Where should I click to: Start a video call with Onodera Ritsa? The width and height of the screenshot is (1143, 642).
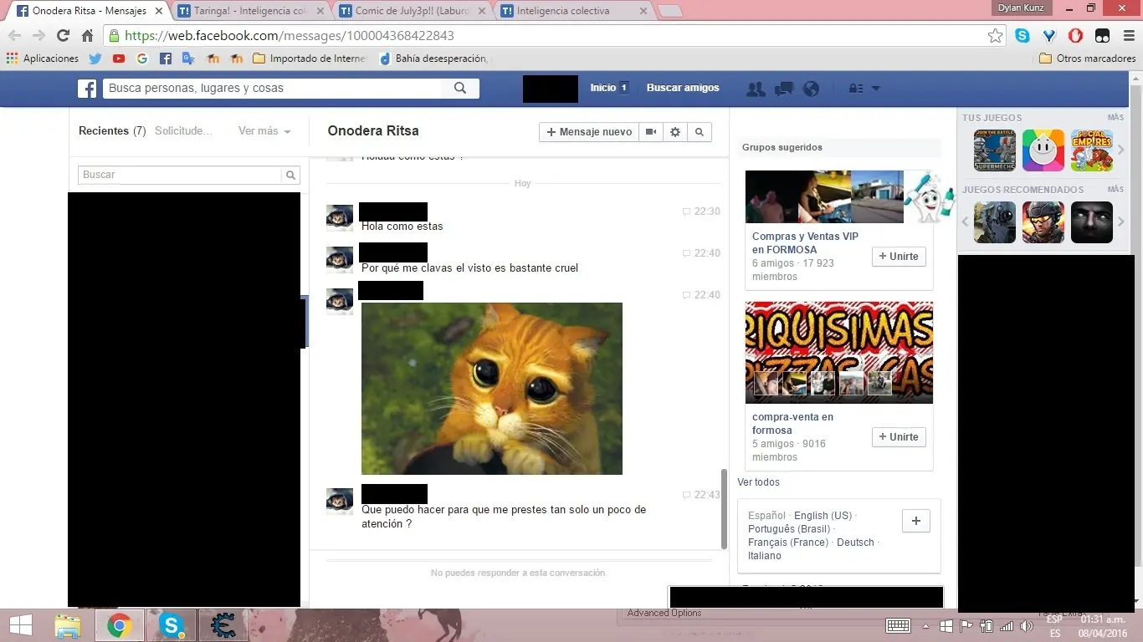click(x=651, y=132)
